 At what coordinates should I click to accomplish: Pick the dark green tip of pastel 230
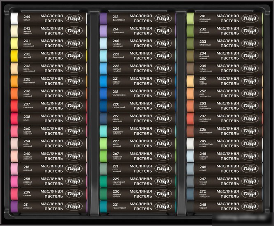click(103, 194)
